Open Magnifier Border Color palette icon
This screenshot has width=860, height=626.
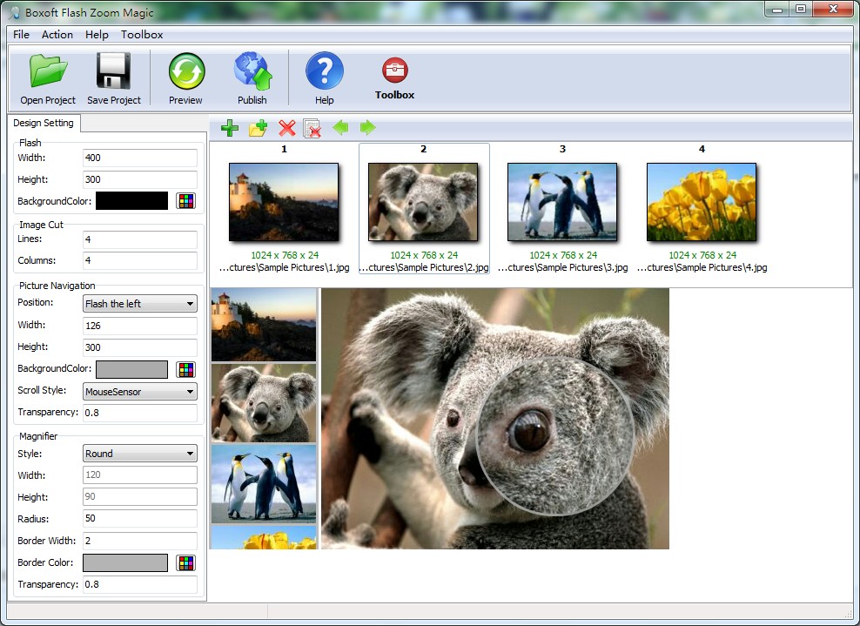pyautogui.click(x=186, y=562)
